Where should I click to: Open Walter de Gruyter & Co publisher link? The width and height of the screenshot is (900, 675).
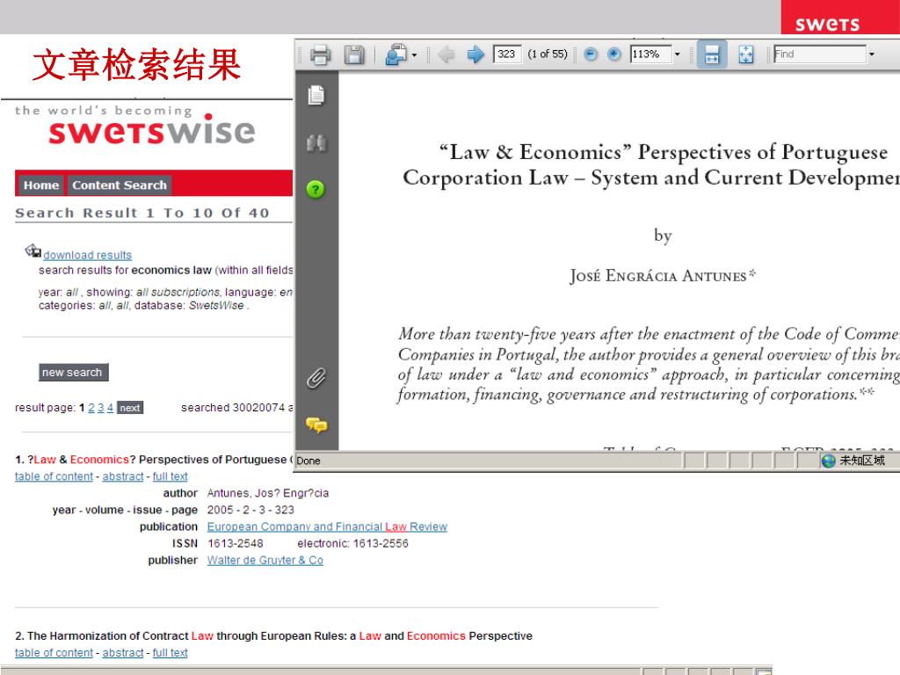(x=265, y=560)
